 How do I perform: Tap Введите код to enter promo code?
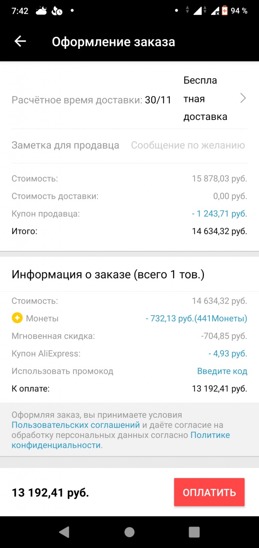[222, 371]
